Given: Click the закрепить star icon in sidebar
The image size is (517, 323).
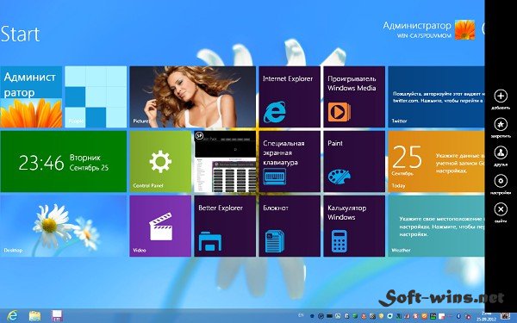Looking at the screenshot, I should (501, 125).
